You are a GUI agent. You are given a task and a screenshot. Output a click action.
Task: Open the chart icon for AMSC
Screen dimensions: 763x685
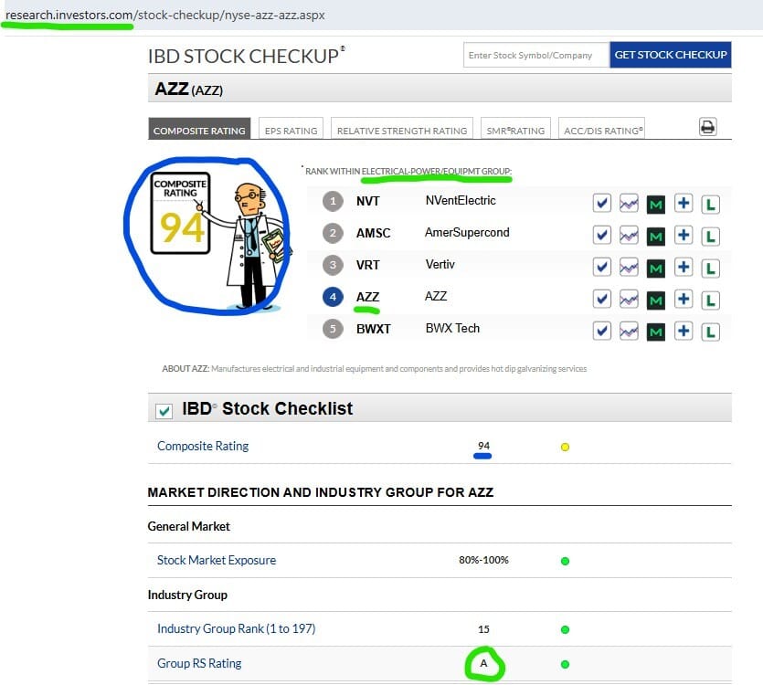pyautogui.click(x=629, y=235)
